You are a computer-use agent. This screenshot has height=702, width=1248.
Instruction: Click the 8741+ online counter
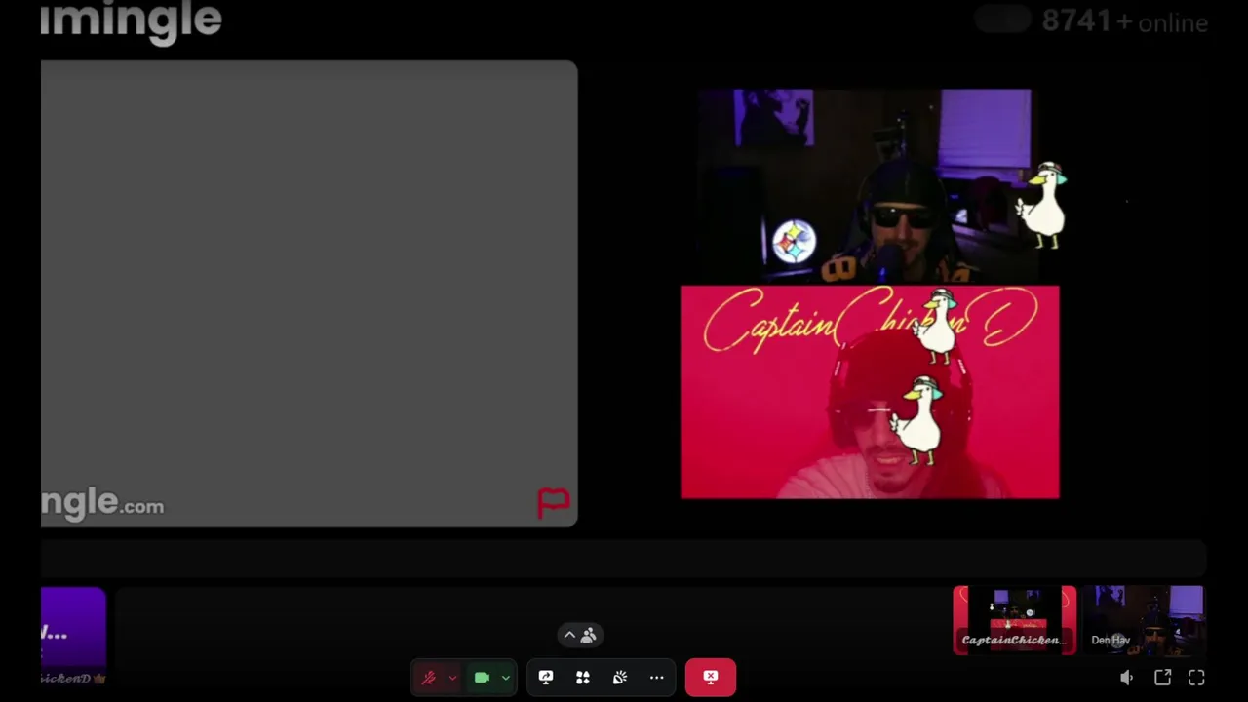click(1124, 20)
